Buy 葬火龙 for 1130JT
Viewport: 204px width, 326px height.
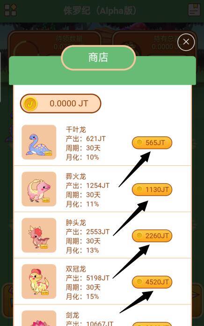pos(152,189)
